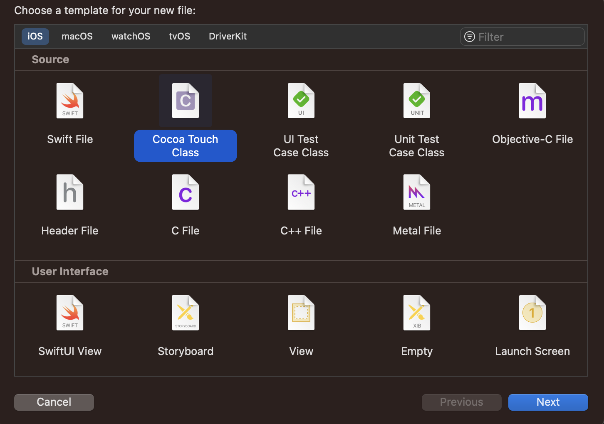Click the "Header File" label
This screenshot has height=424, width=604.
click(x=70, y=231)
